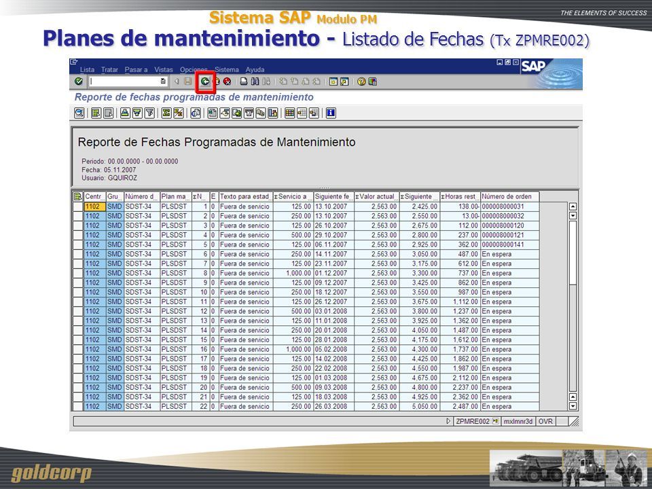Open the command field history dropdown
Screen dimensions: 652x489
click(x=163, y=81)
